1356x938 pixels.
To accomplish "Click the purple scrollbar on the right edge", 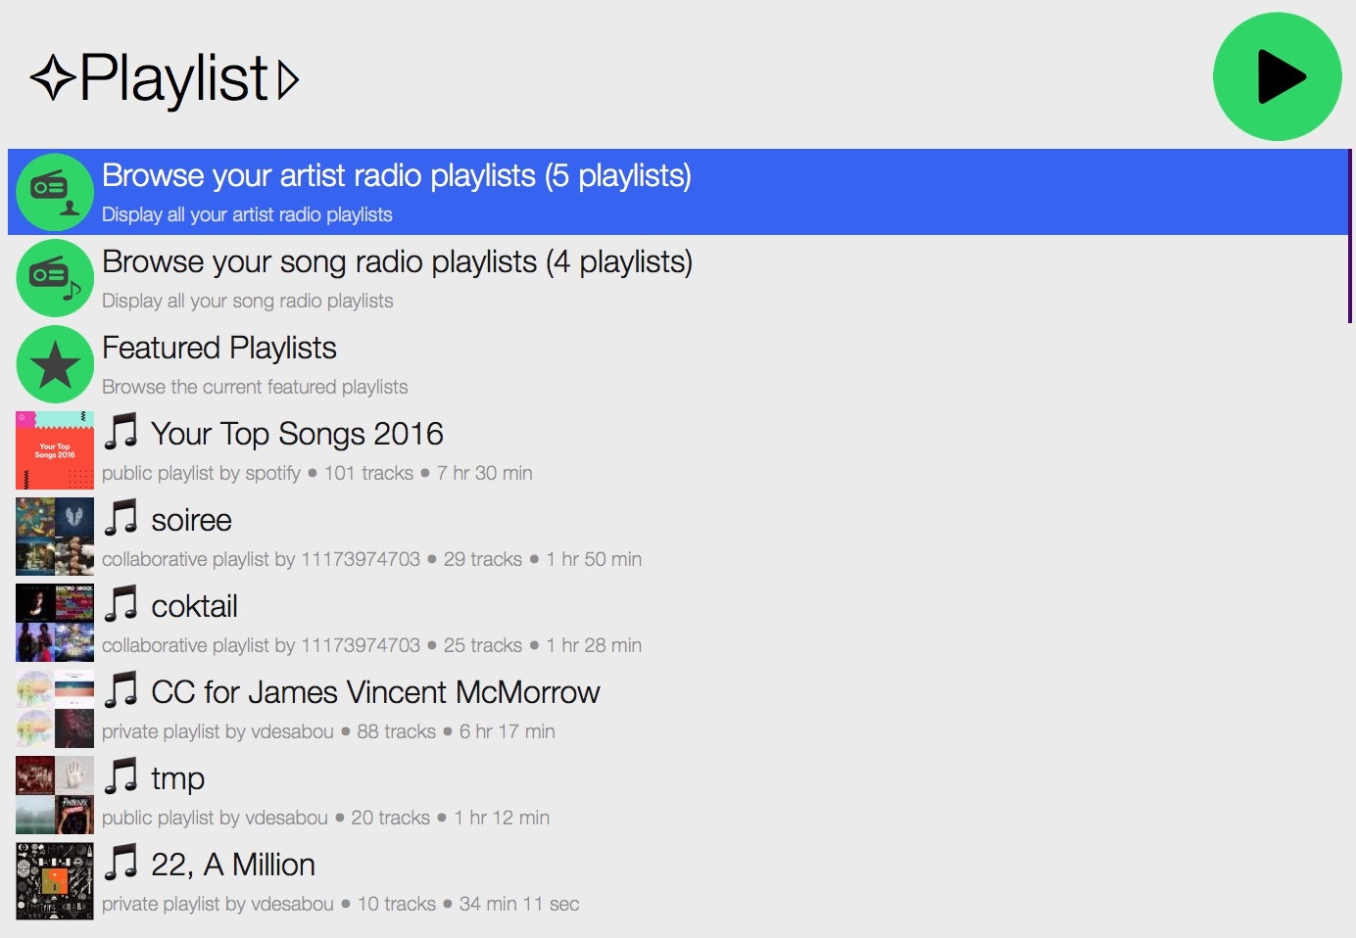I will point(1350,235).
